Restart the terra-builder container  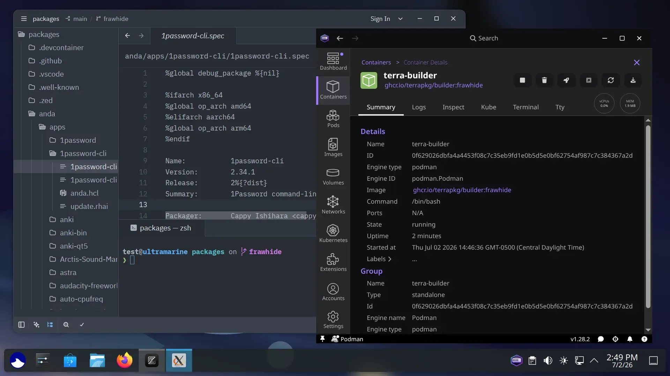pos(611,80)
